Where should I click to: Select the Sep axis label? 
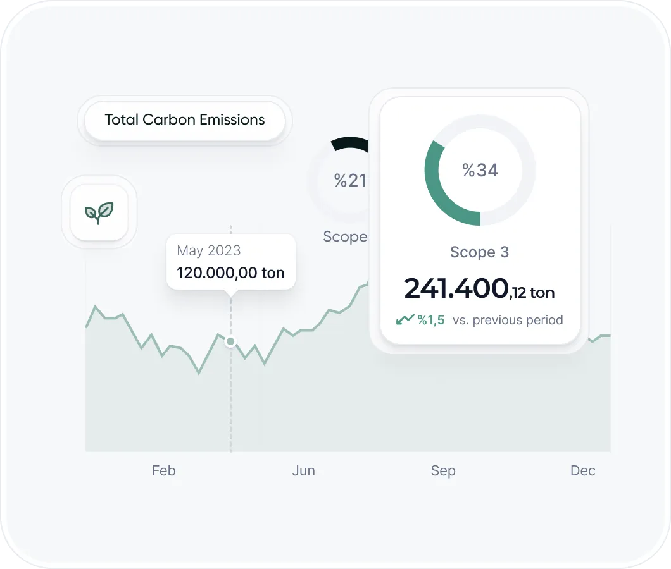point(443,471)
